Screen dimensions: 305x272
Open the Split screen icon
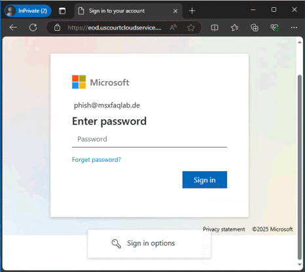[x=215, y=28]
